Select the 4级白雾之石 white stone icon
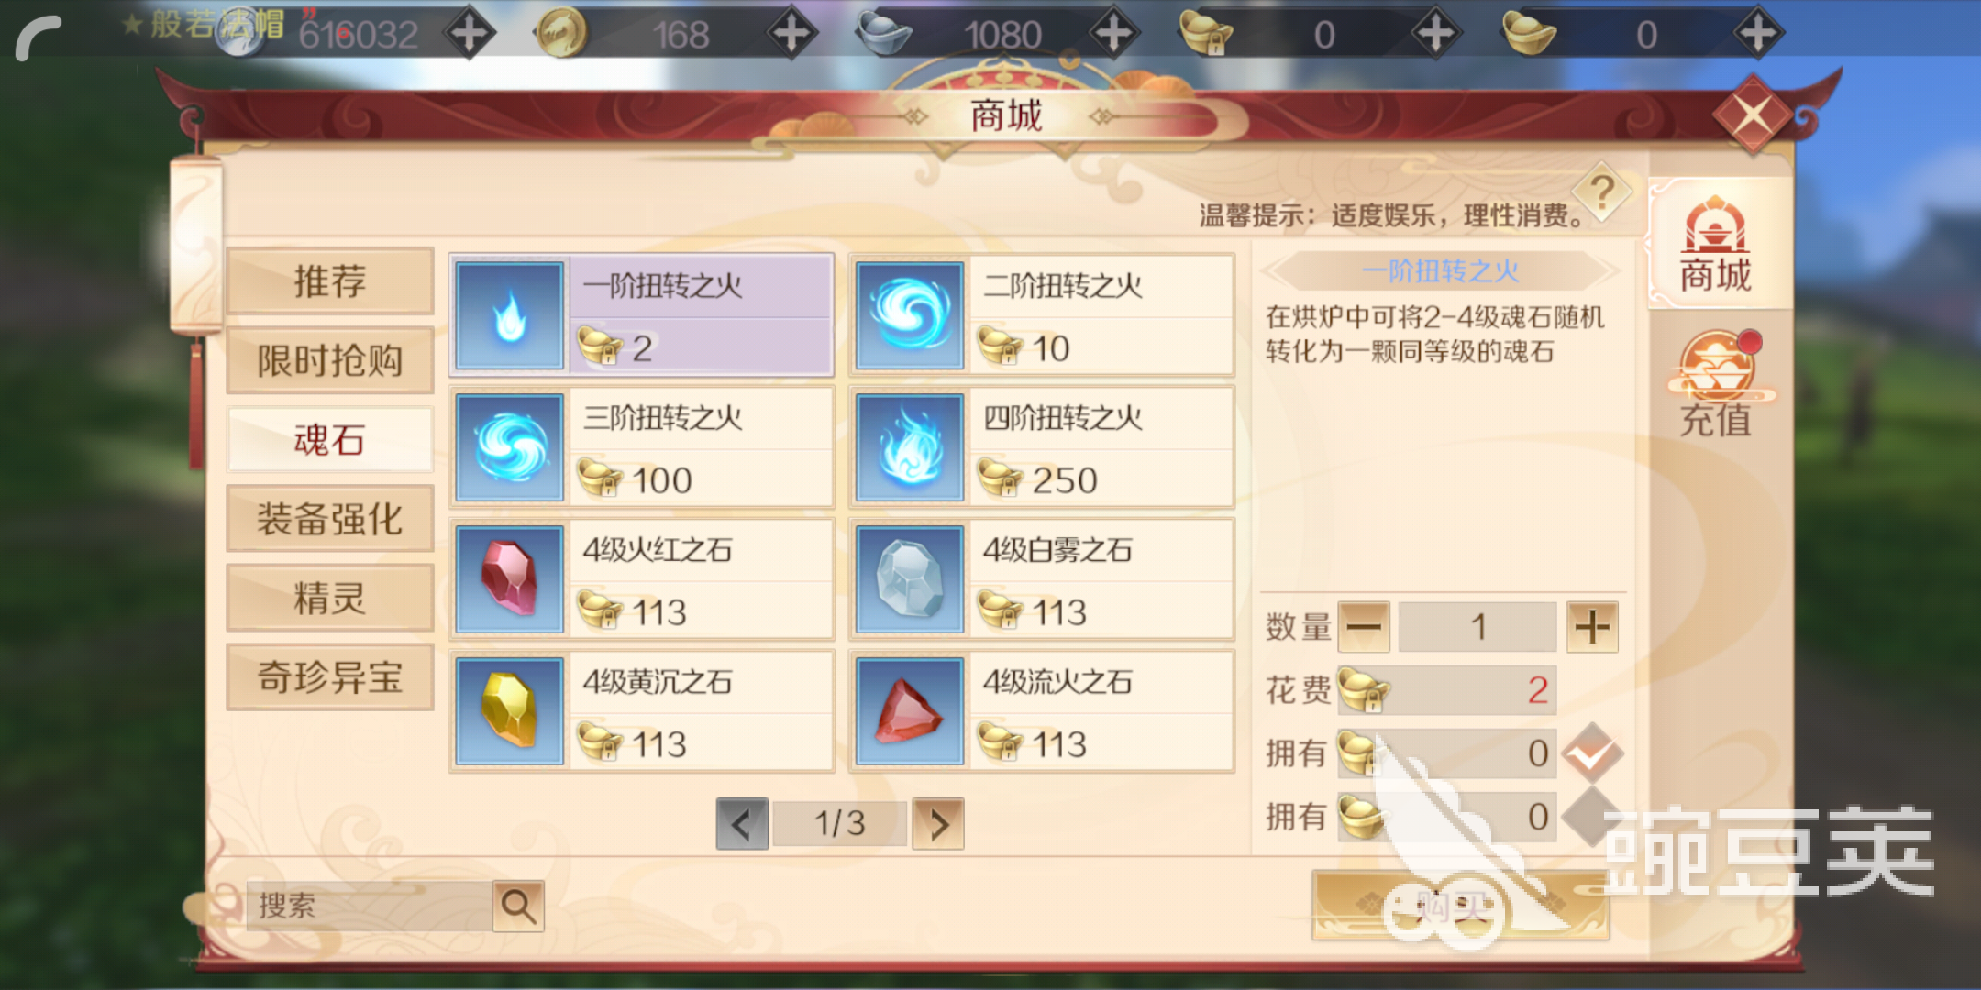This screenshot has height=990, width=1981. pyautogui.click(x=910, y=579)
